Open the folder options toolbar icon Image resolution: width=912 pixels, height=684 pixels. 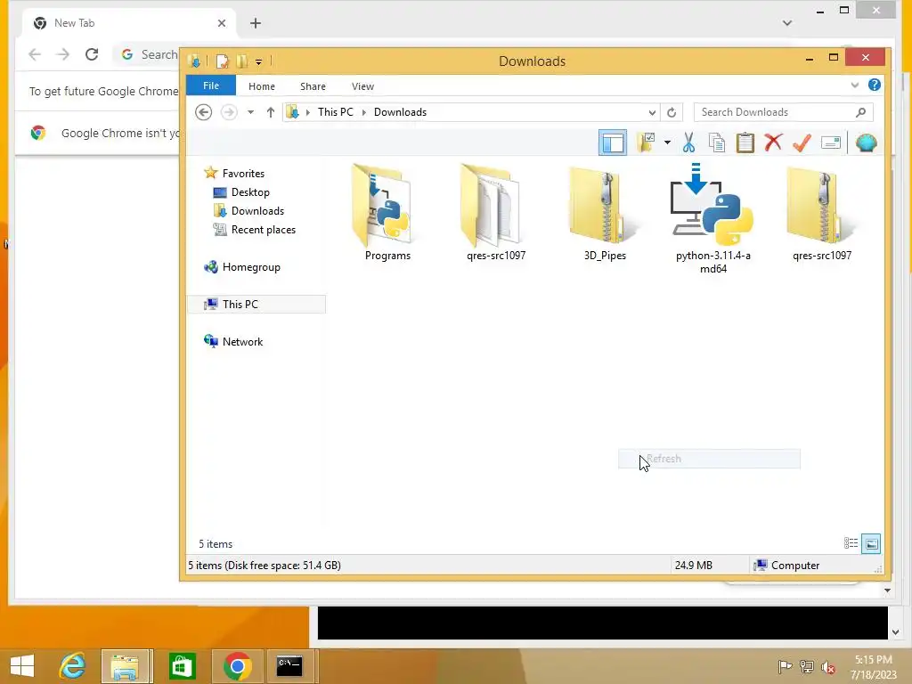647,142
